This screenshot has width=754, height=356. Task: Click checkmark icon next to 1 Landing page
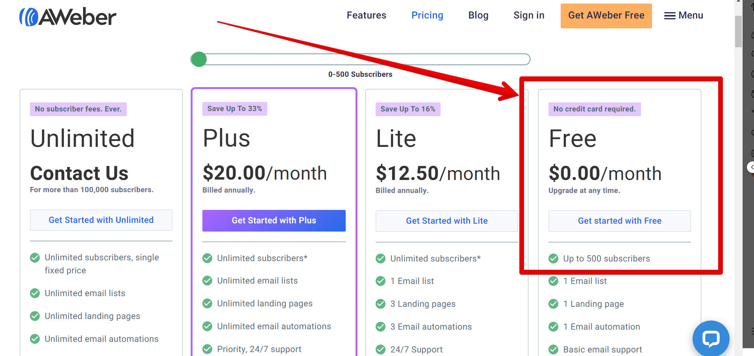pos(554,304)
